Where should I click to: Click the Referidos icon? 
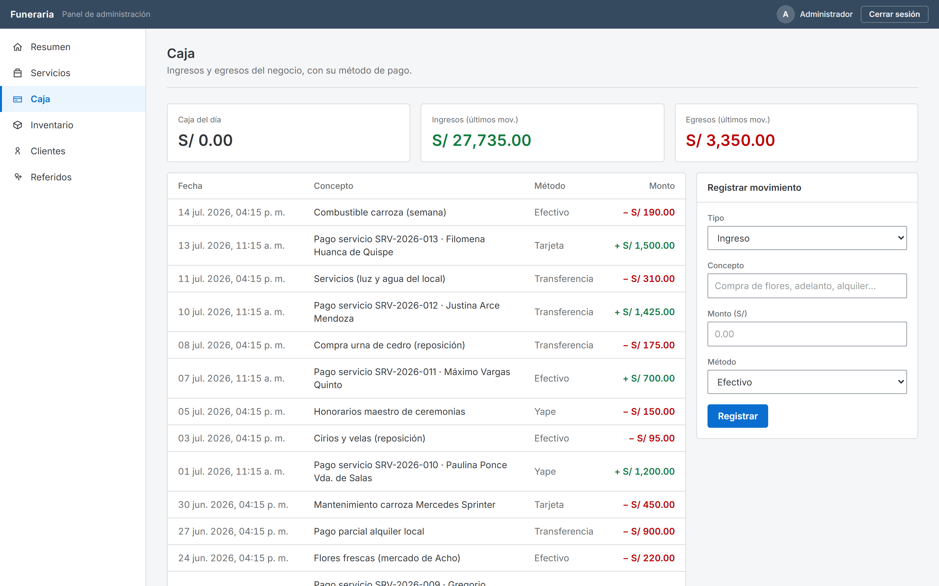[18, 177]
